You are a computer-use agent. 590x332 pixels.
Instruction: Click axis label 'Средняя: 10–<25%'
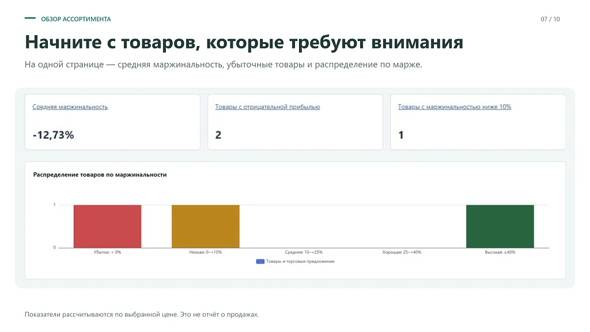coord(304,252)
